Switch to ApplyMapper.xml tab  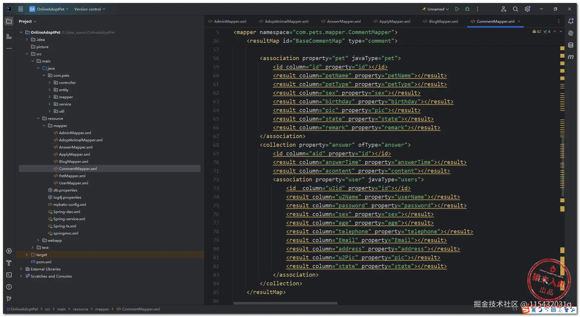pos(392,21)
